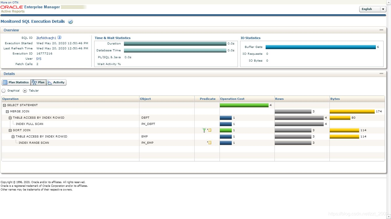391x219 pixels.
Task: Open the English language dropdown
Action: click(x=383, y=9)
